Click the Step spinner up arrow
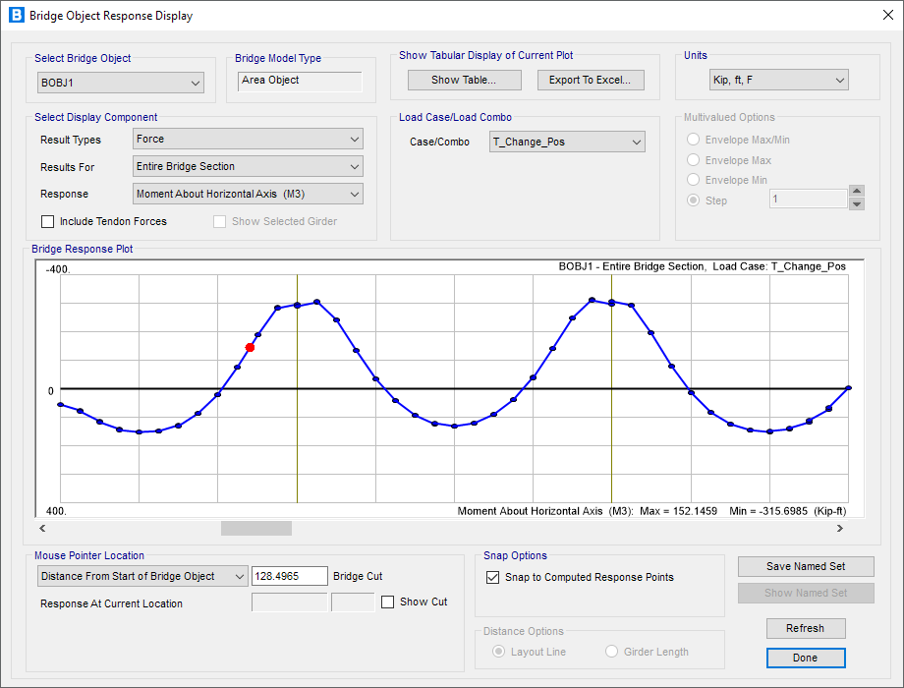Viewport: 904px width, 688px height. click(856, 193)
